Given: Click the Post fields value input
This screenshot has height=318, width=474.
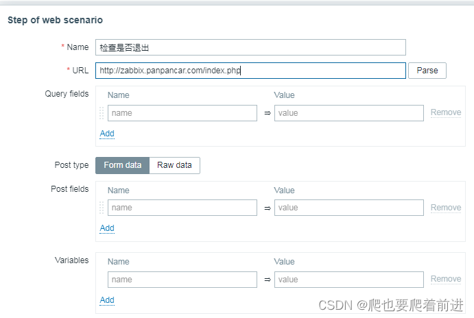Looking at the screenshot, I should tap(349, 208).
